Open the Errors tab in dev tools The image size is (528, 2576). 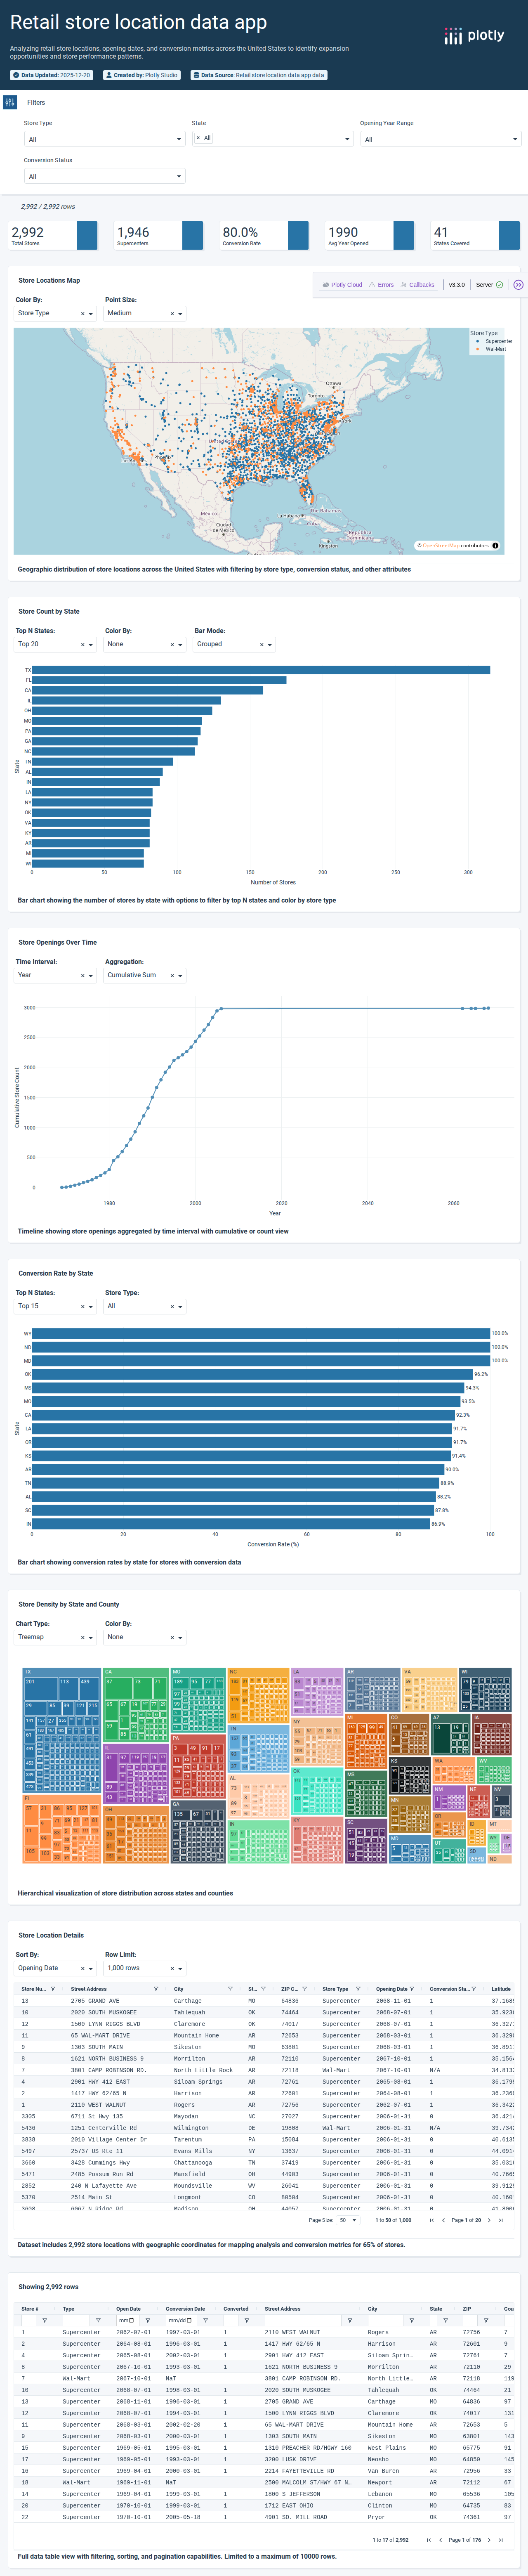(381, 285)
